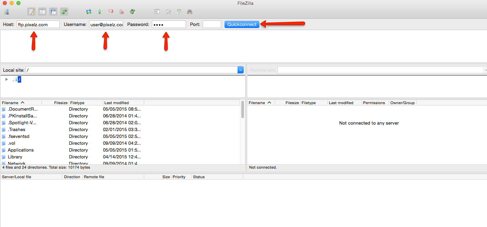The height and width of the screenshot is (227, 487).
Task: Click the Direction queue column header
Action: [72, 177]
